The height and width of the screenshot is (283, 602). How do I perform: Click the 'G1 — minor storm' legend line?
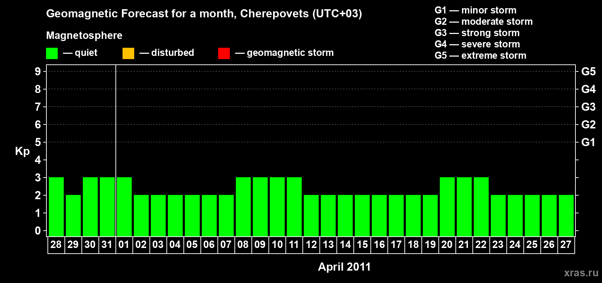[476, 10]
